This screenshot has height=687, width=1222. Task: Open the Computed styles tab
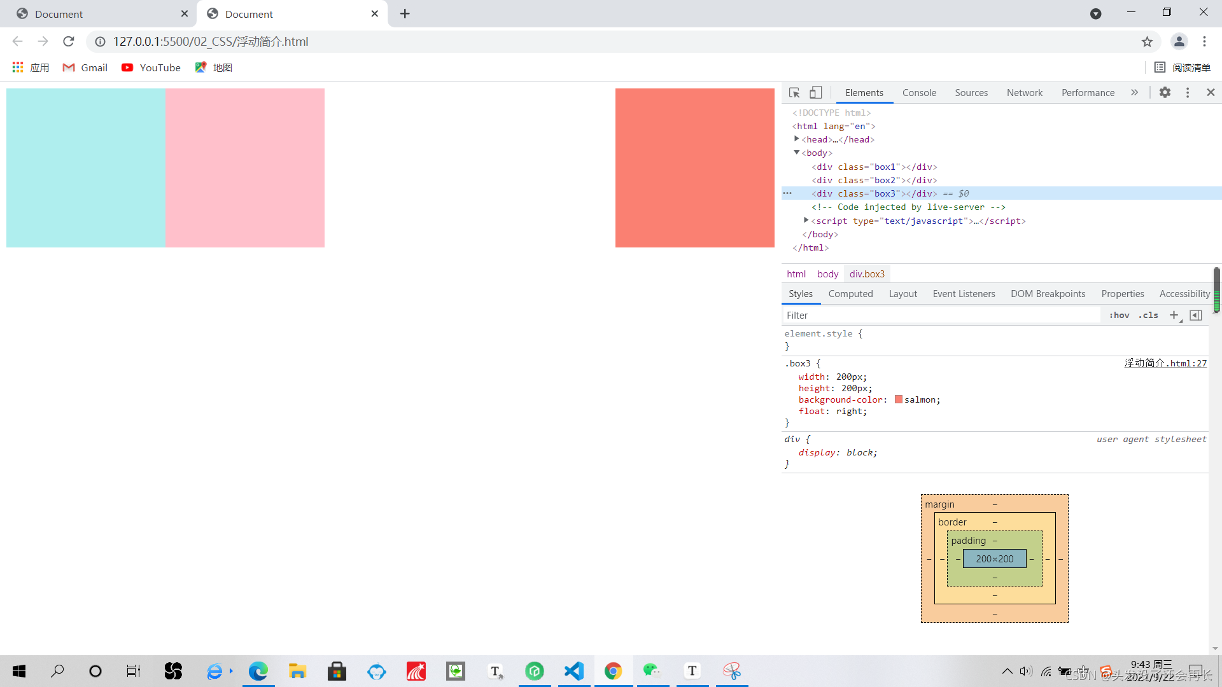pos(850,294)
